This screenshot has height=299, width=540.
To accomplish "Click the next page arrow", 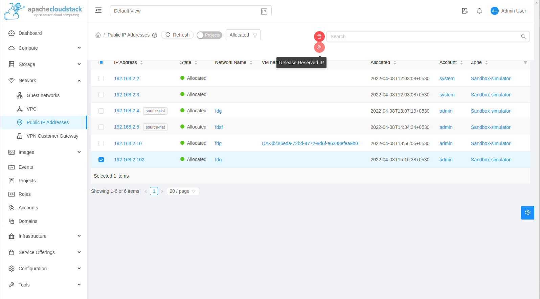I will 162,191.
